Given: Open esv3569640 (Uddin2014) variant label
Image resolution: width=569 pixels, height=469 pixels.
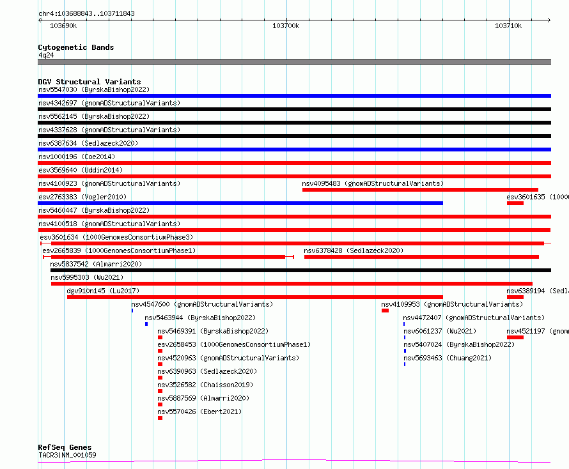Looking at the screenshot, I should pyautogui.click(x=81, y=170).
